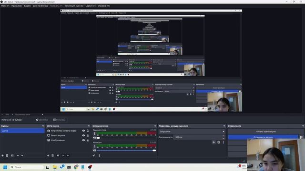Undock the Сцены panel
305x171 pixels.
click(x=43, y=126)
